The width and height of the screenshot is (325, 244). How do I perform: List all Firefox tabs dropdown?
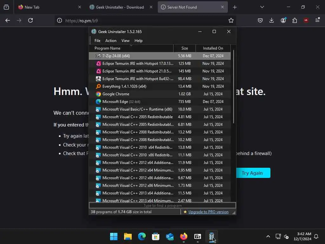click(262, 7)
